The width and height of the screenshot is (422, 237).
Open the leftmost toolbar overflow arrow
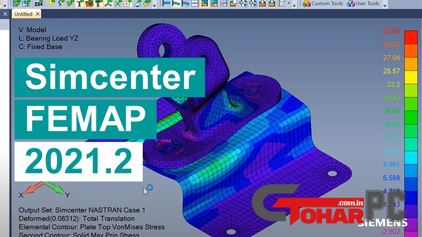5,5
